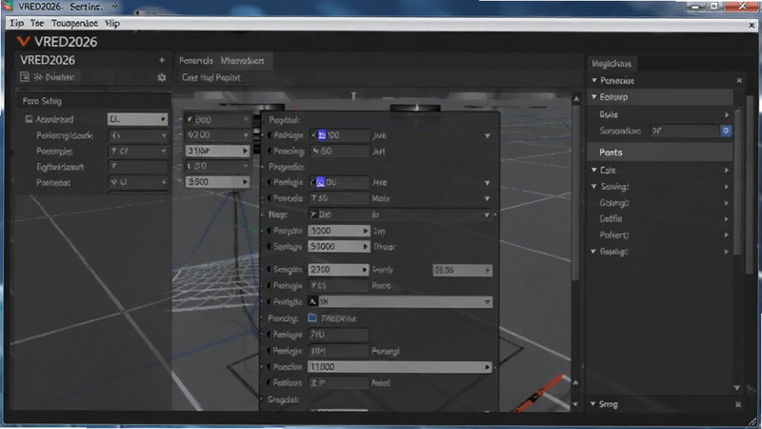This screenshot has height=429, width=762.
Task: Click the right panel's vertical scrollbar
Action: point(737,182)
